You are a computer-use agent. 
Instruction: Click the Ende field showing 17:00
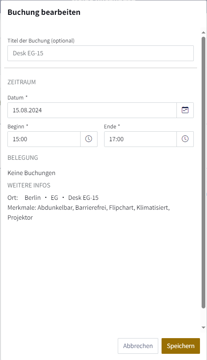[x=140, y=139]
